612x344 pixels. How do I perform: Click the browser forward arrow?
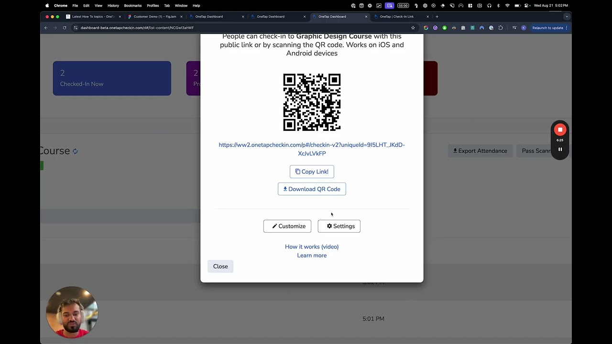tap(55, 28)
